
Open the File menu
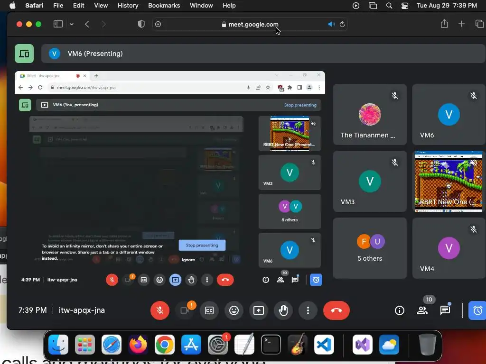click(58, 6)
